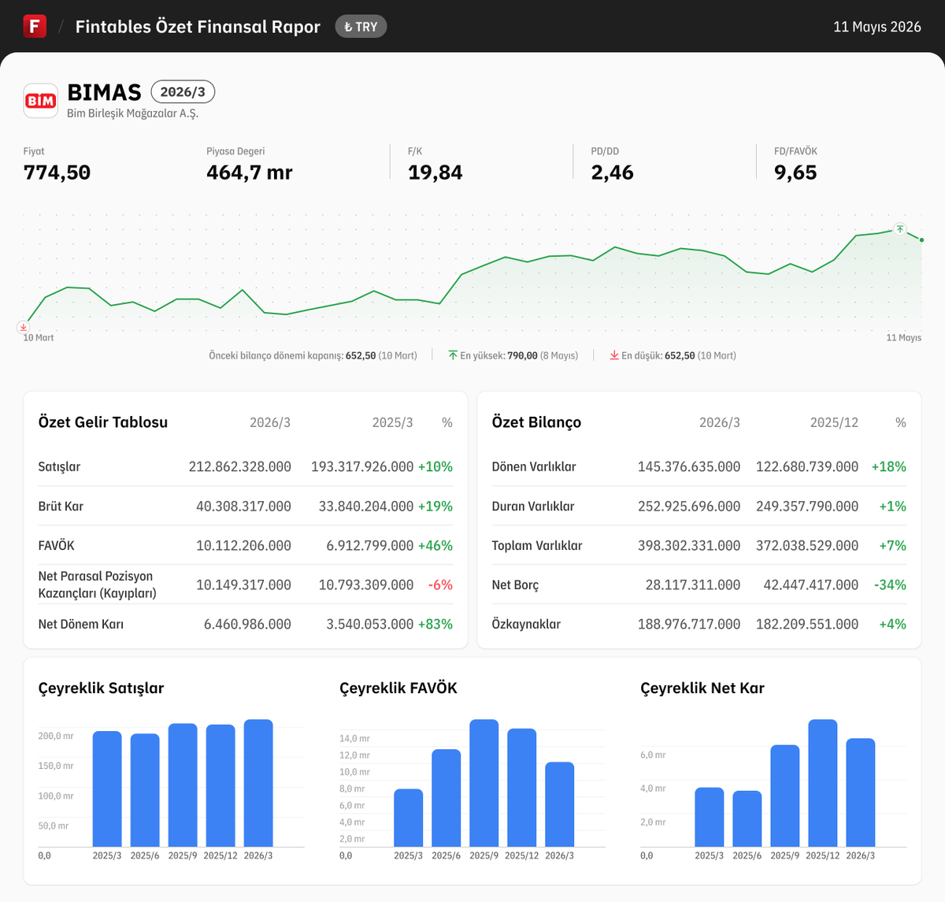Click the Satışlar row label

tap(59, 466)
